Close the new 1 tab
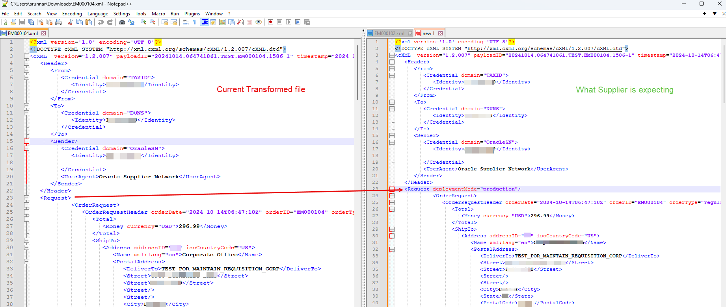726x307 pixels. tap(440, 33)
